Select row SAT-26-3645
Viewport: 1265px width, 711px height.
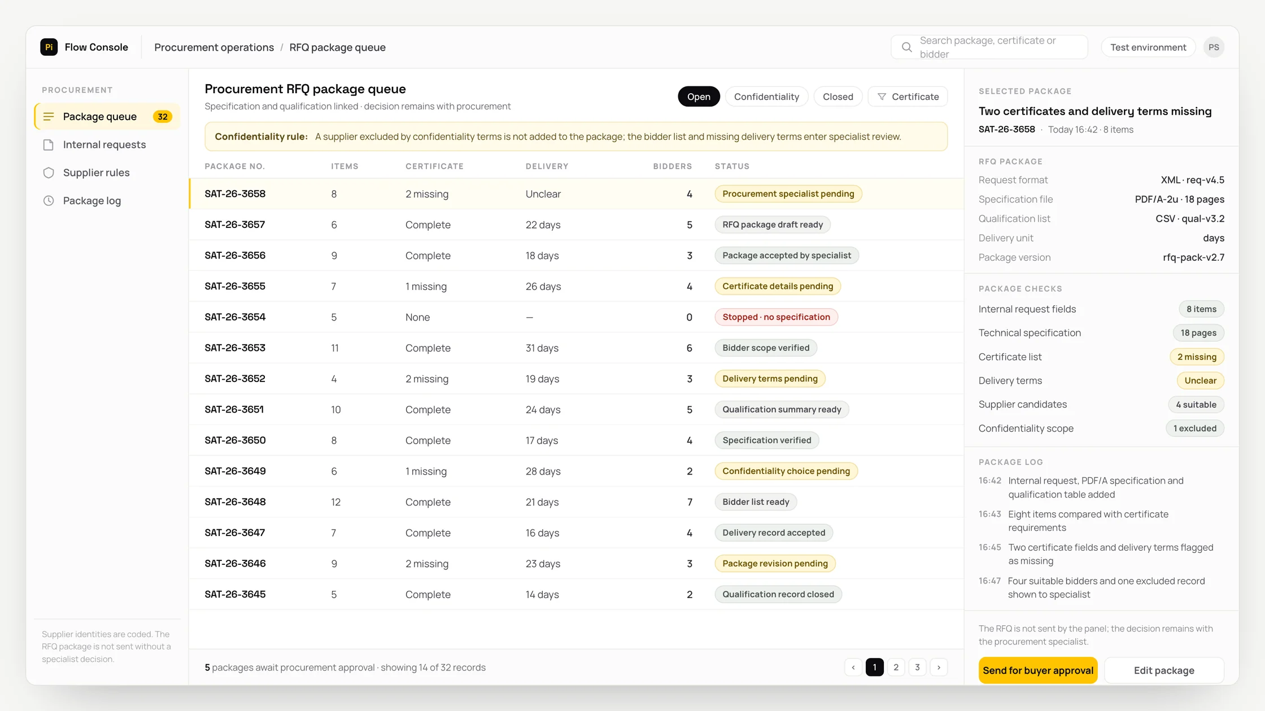[576, 594]
